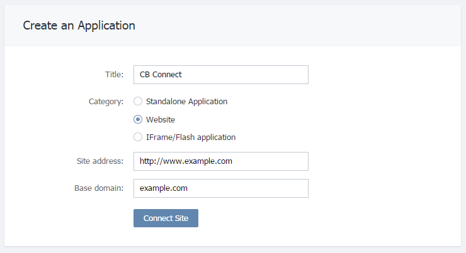Choose the IFrame/Flash application radio button
The height and width of the screenshot is (253, 466).
(138, 137)
